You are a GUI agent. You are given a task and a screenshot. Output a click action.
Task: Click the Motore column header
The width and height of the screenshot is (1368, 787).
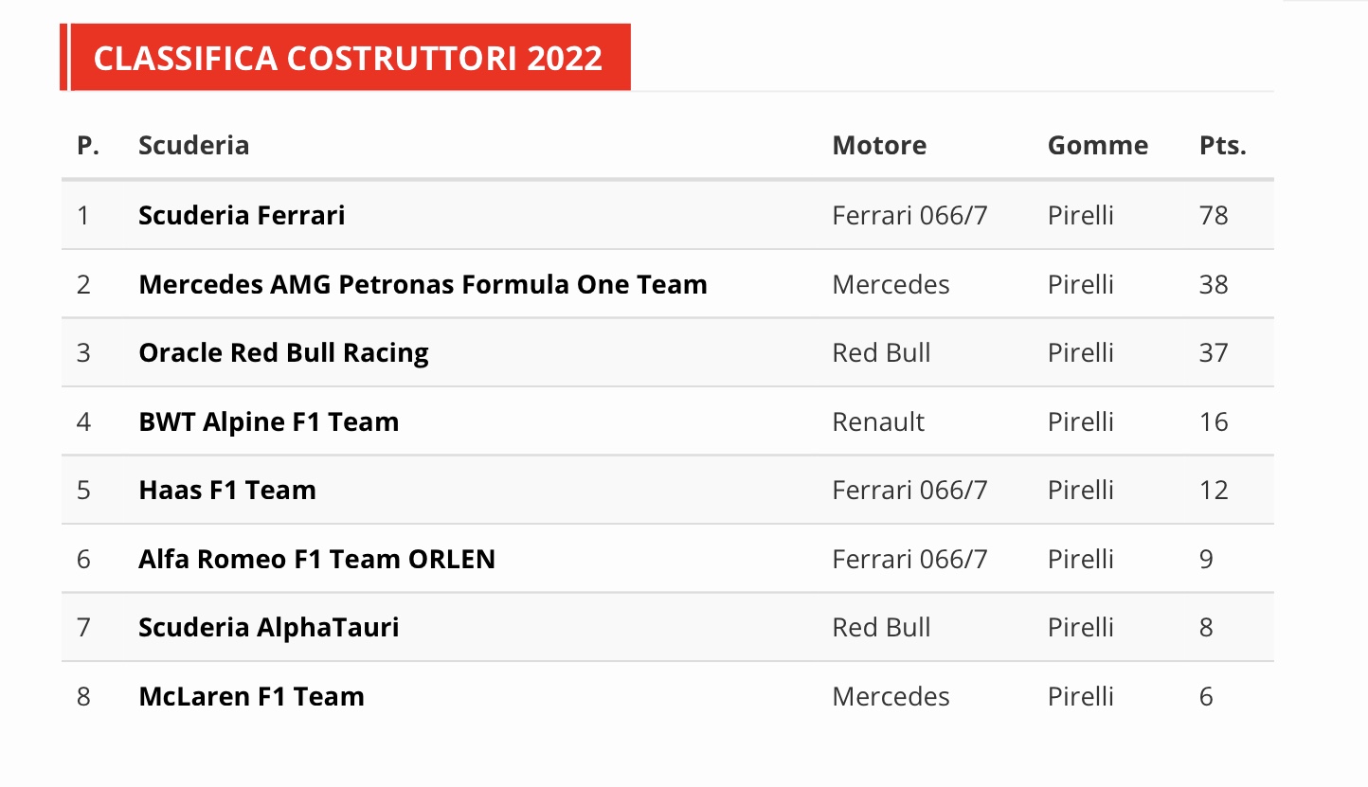tap(879, 145)
